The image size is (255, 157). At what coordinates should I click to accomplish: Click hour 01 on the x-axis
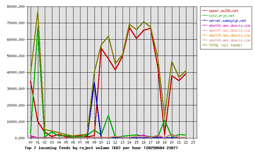pos(38,142)
